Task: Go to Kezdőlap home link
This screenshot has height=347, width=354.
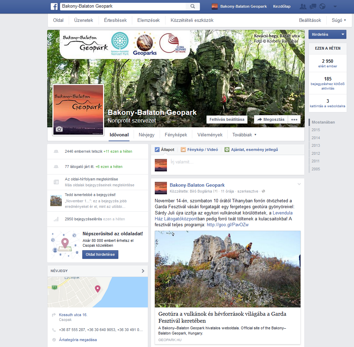Action: pyautogui.click(x=282, y=6)
